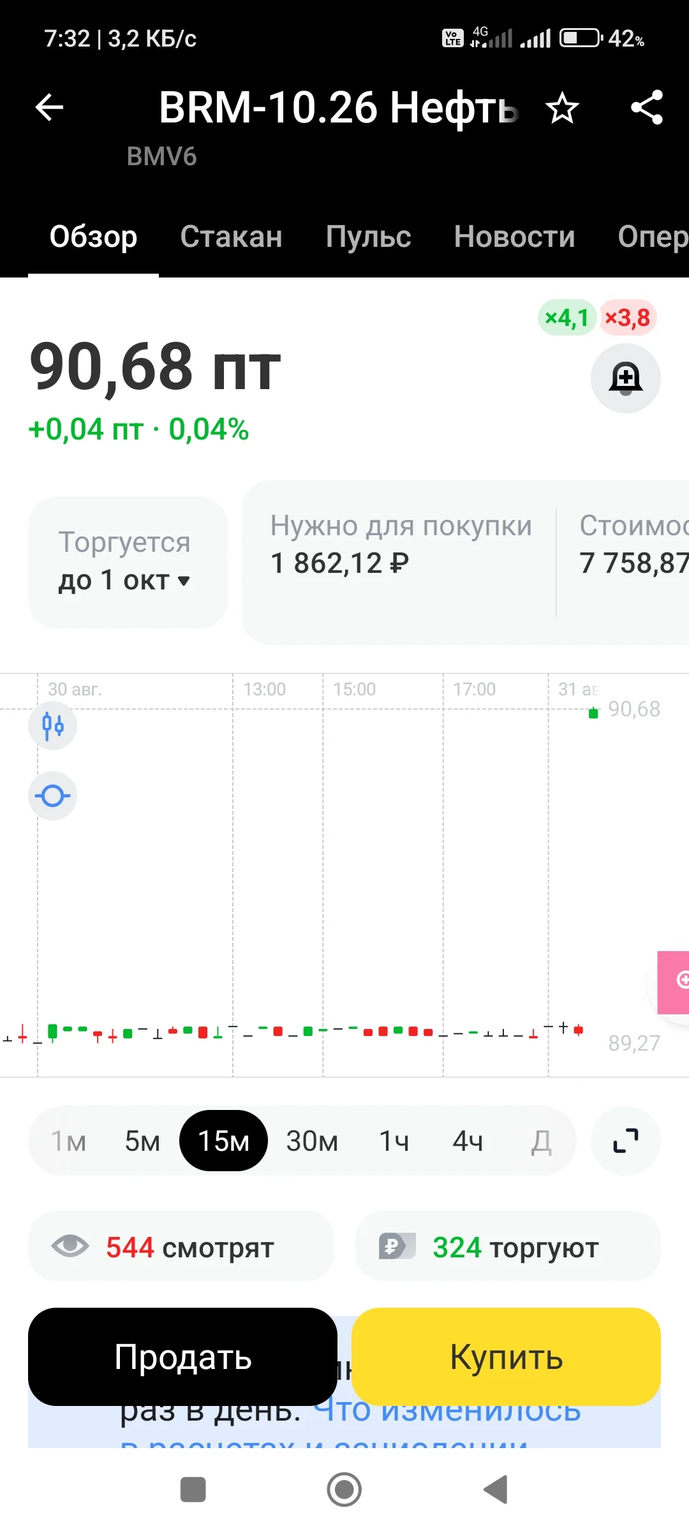Tap Android home circle button
The width and height of the screenshot is (689, 1531).
[344, 1490]
